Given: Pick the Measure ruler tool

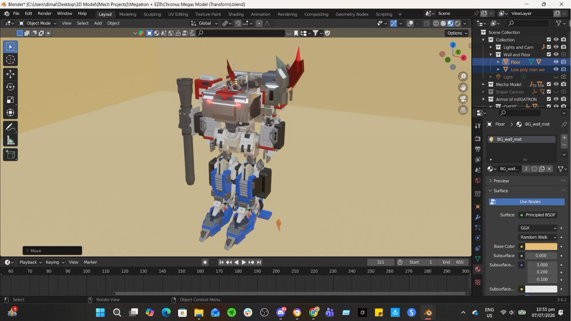Looking at the screenshot, I should (x=10, y=140).
